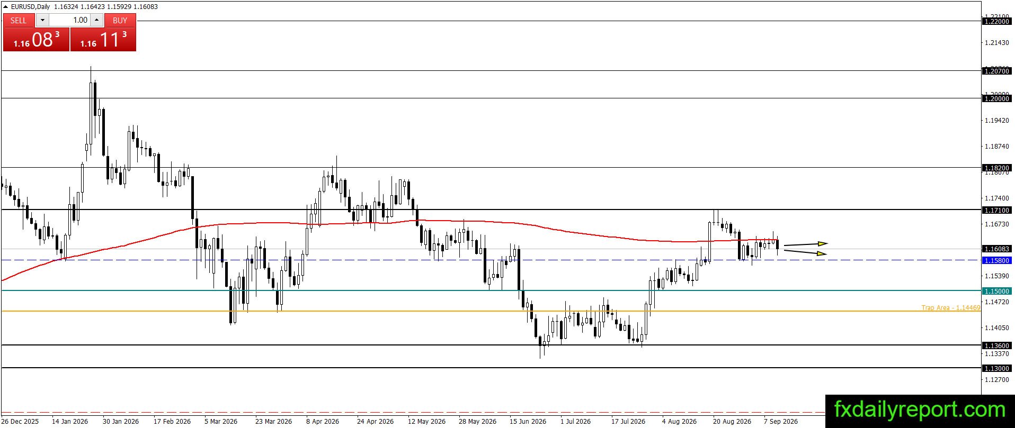
Task: Increase trade volume with the up arrow
Action: (97, 20)
